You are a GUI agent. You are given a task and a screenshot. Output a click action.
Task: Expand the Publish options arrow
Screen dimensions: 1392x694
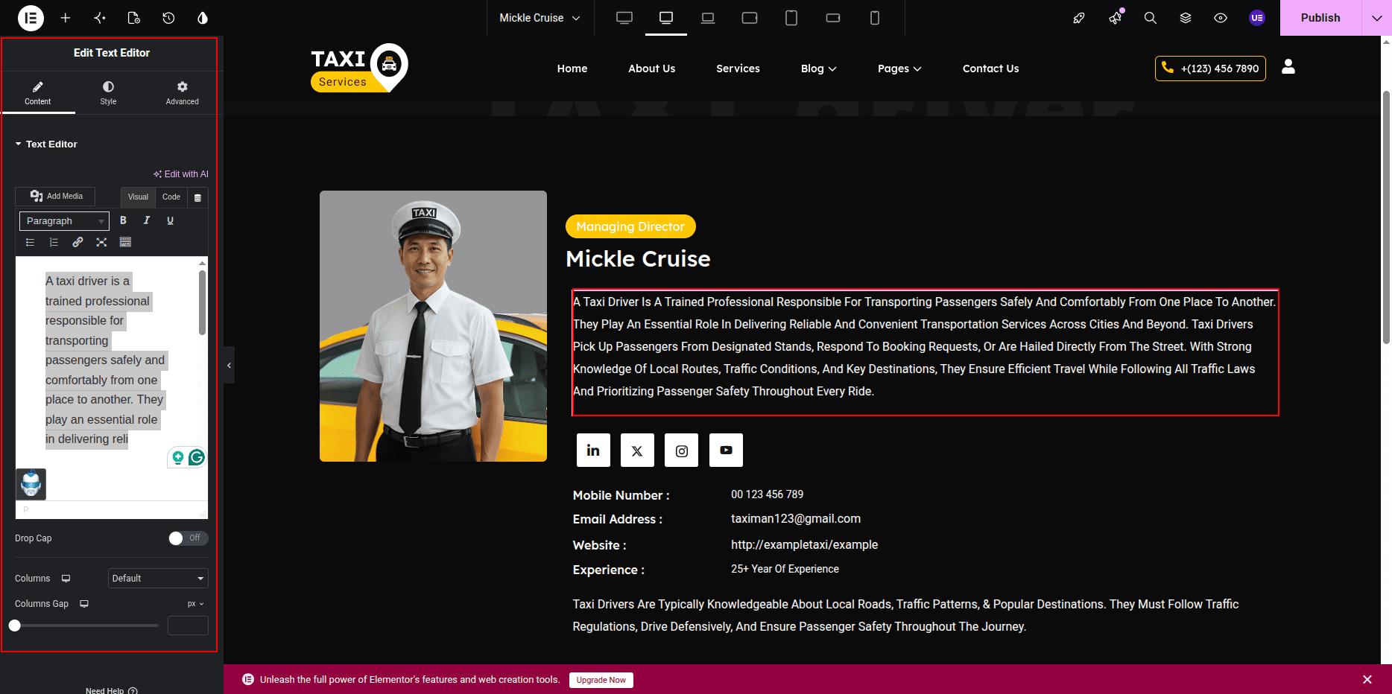1376,18
